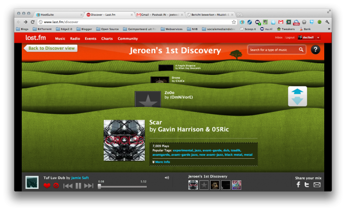Share the mix on Twitter
The image size is (346, 211).
tap(307, 184)
